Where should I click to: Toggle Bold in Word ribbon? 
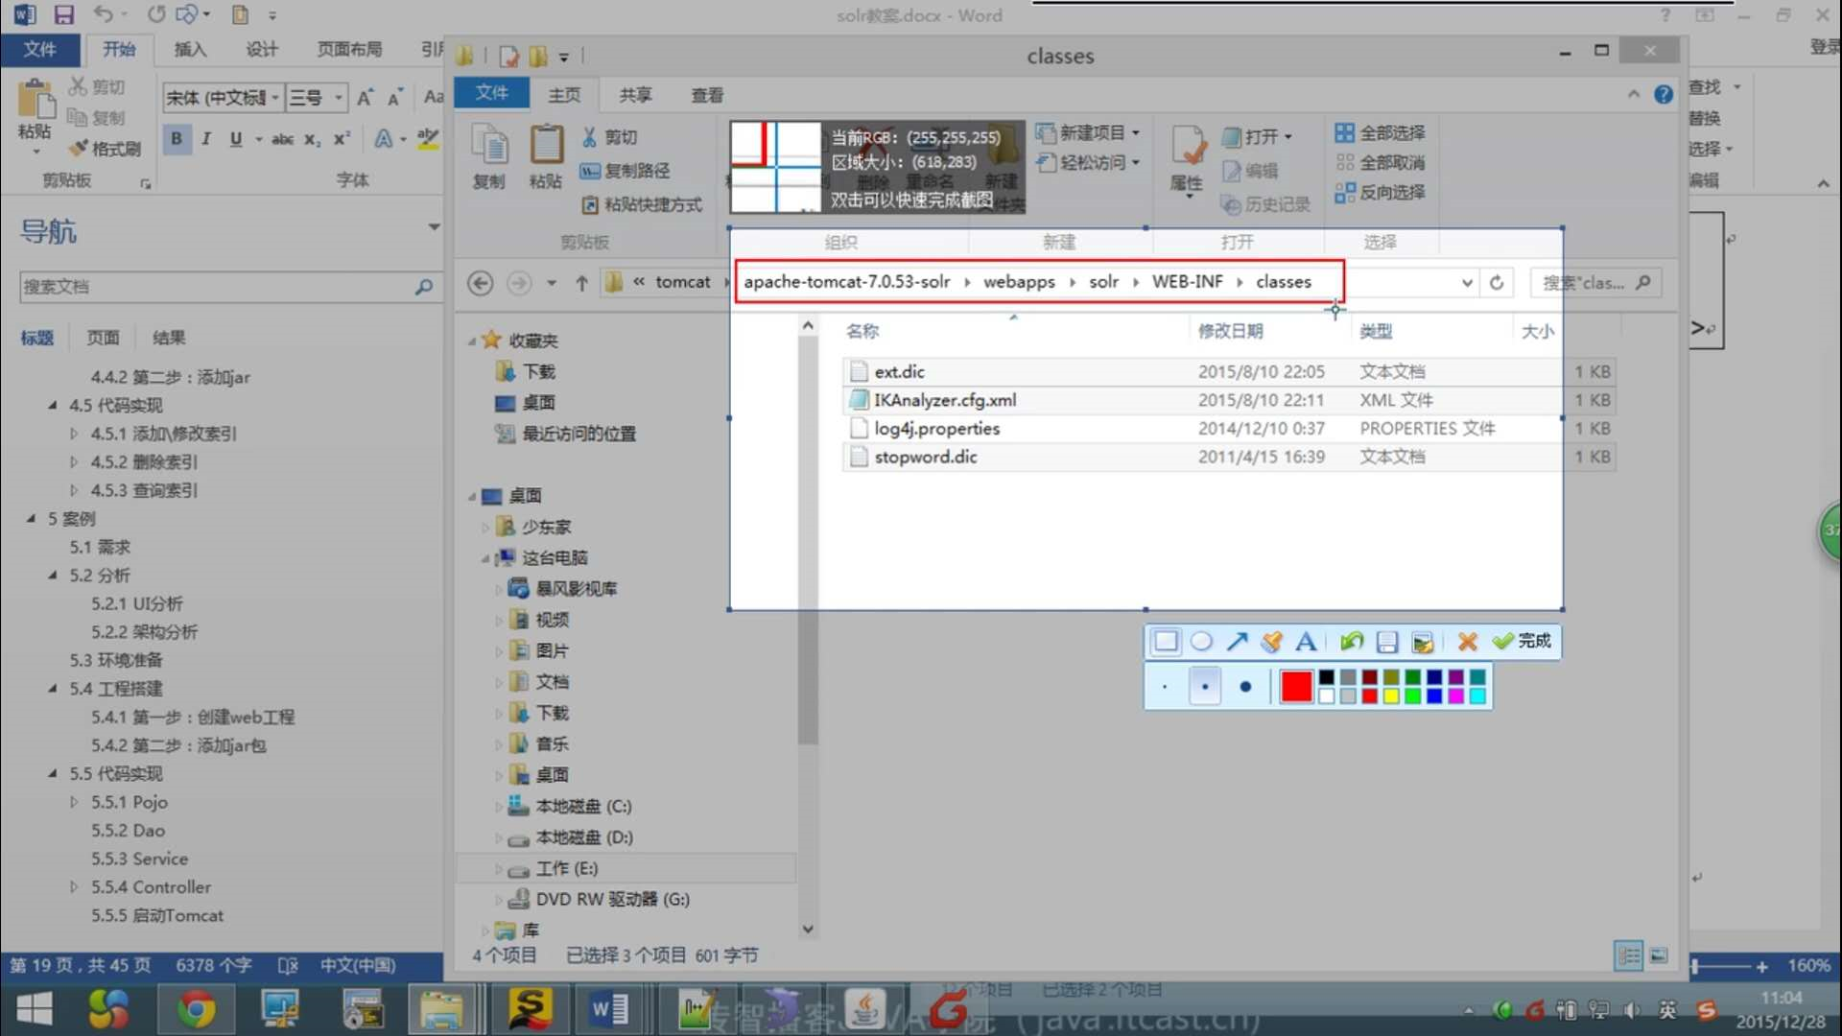(x=177, y=139)
